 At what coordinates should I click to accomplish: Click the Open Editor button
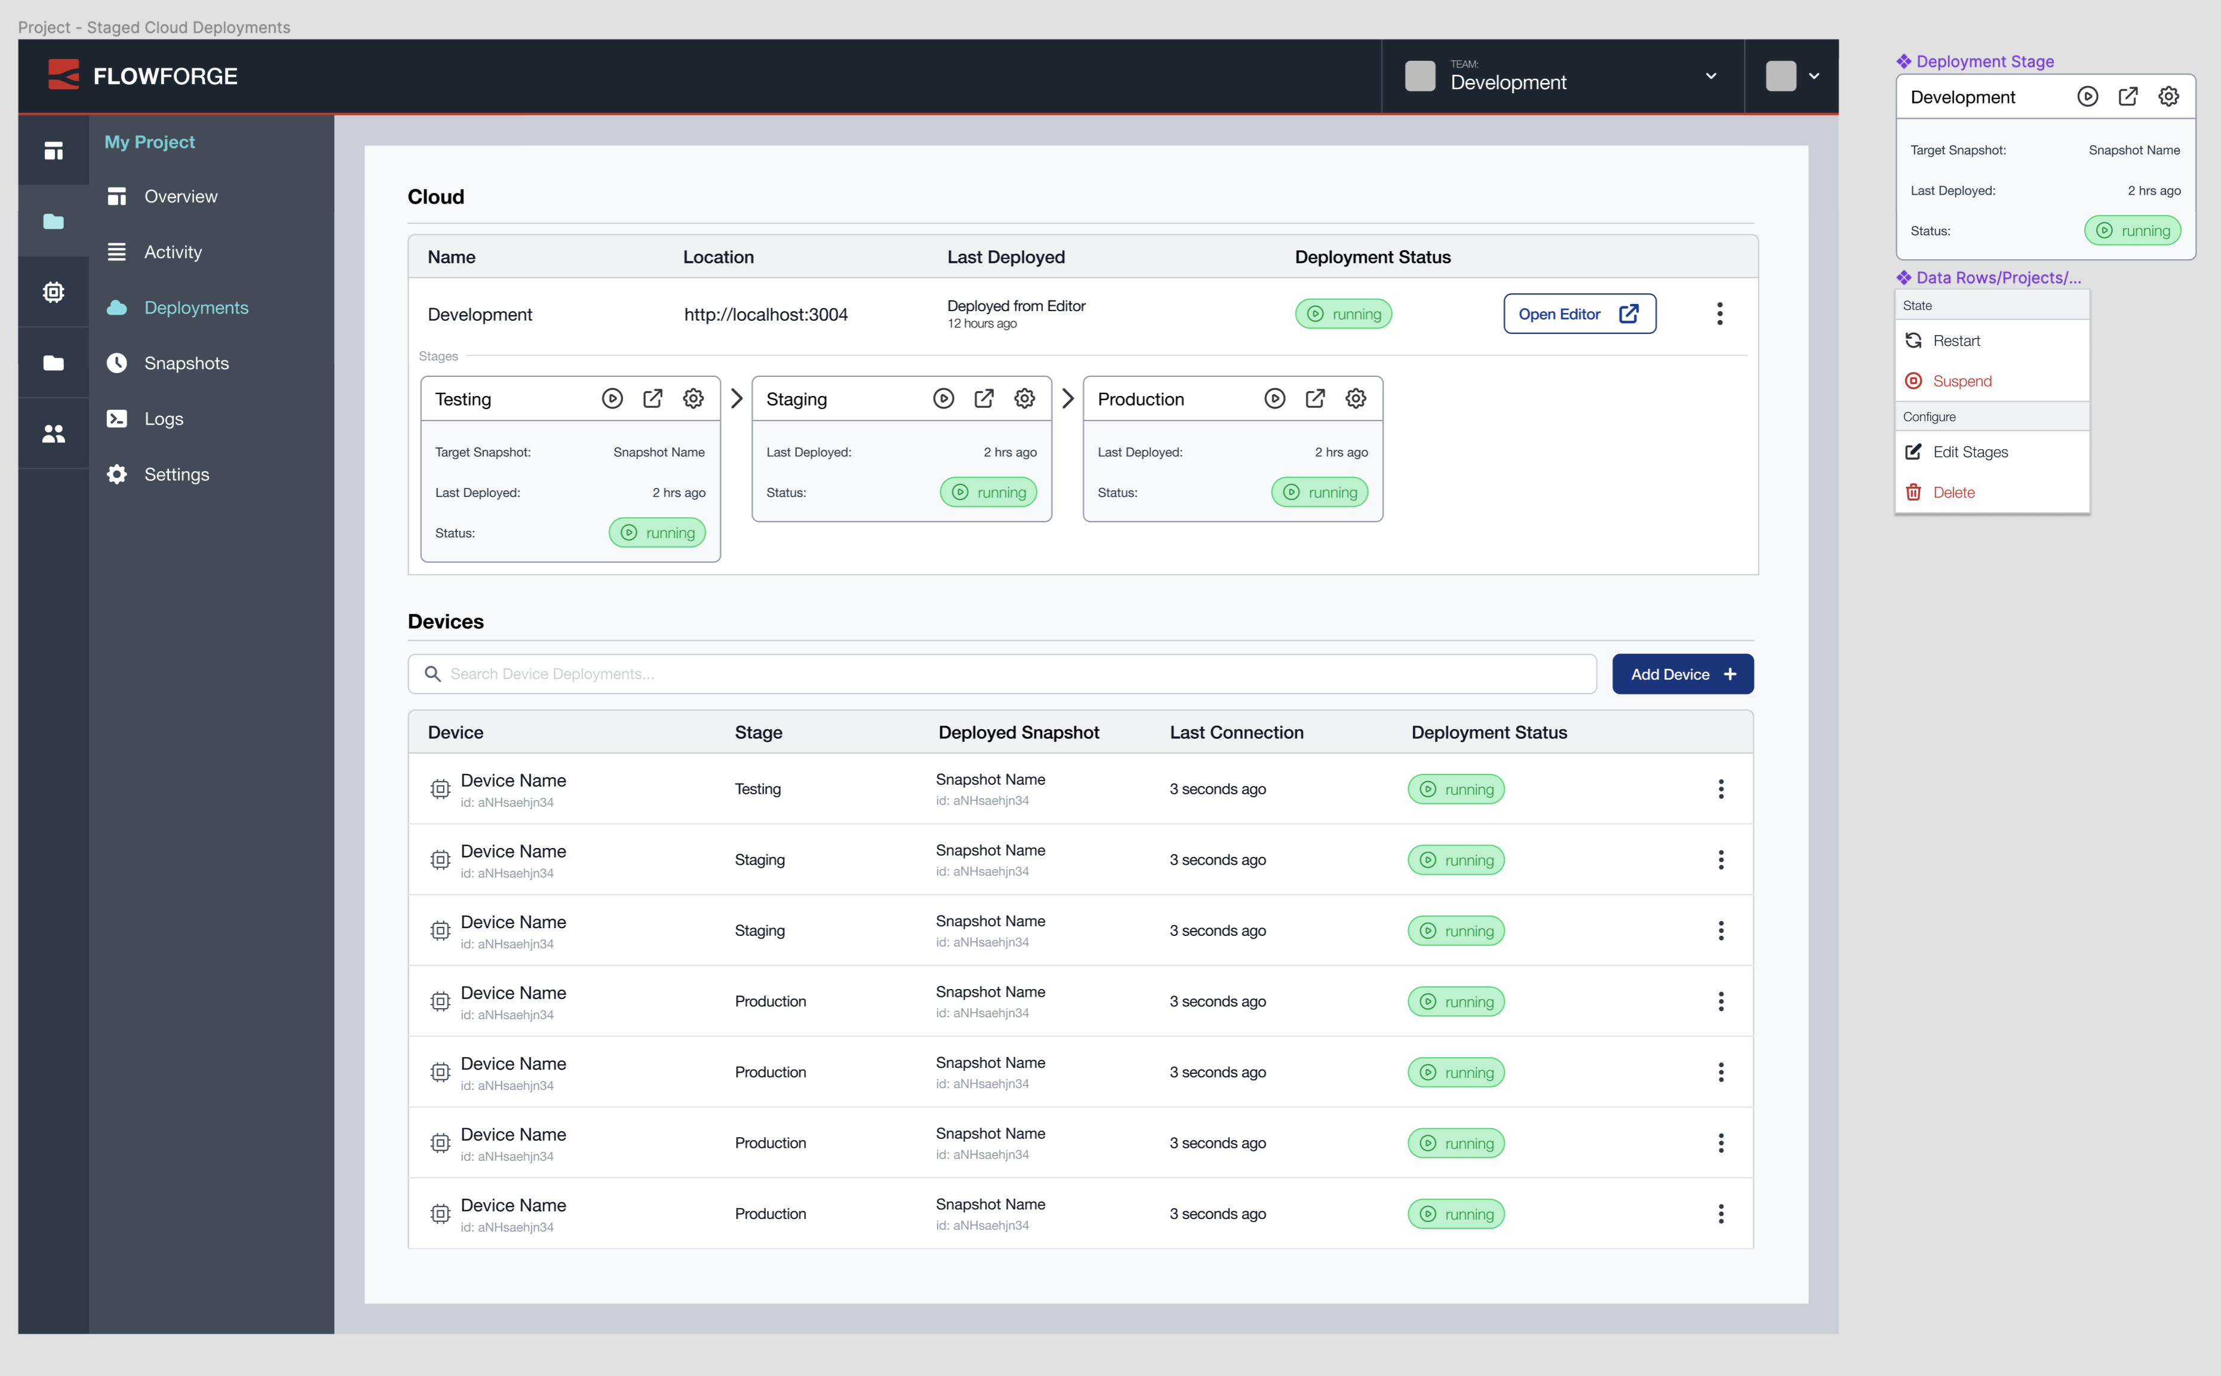pyautogui.click(x=1578, y=313)
